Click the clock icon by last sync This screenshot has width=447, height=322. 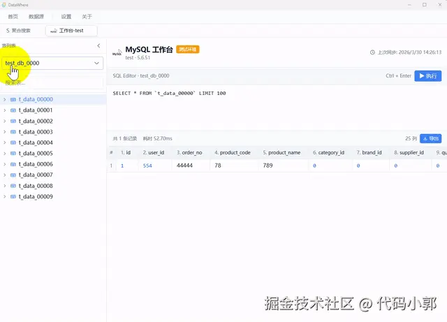pos(372,52)
